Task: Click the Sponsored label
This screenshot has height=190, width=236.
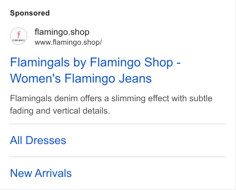Action: click(x=30, y=13)
